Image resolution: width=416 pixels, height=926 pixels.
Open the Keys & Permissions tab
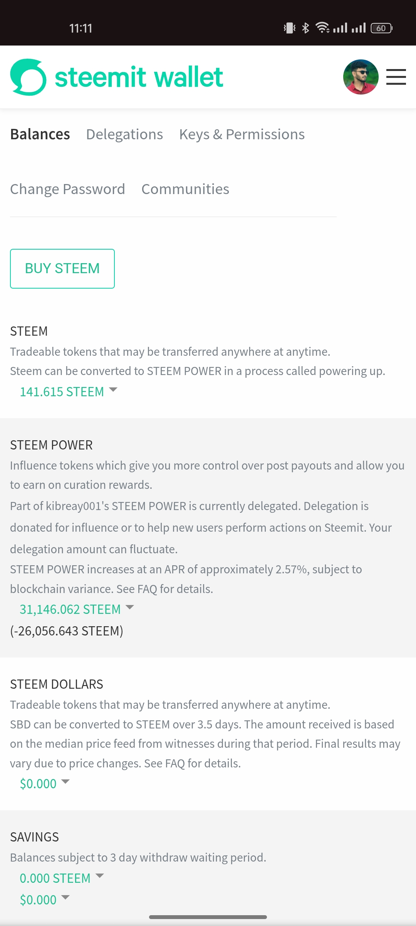point(242,134)
